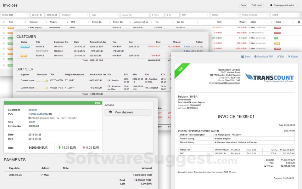
Task: Click the 14200.0000 EUR payment amount
Action: point(142,175)
